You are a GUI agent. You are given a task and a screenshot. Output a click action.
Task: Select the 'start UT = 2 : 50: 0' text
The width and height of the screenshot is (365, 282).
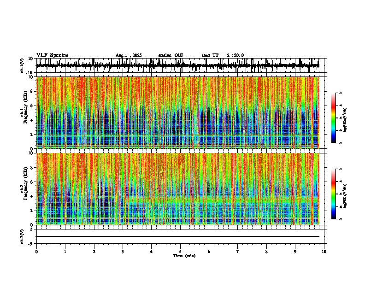[x=223, y=55]
